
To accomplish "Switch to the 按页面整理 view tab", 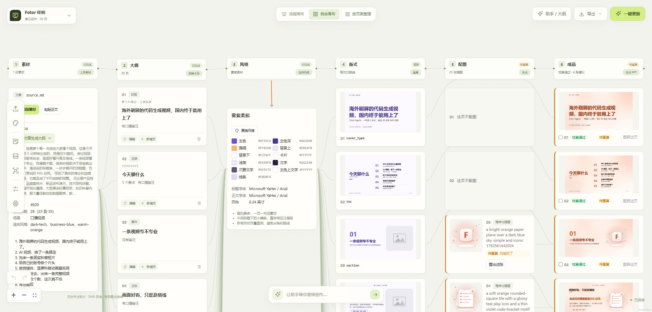I will [x=358, y=14].
